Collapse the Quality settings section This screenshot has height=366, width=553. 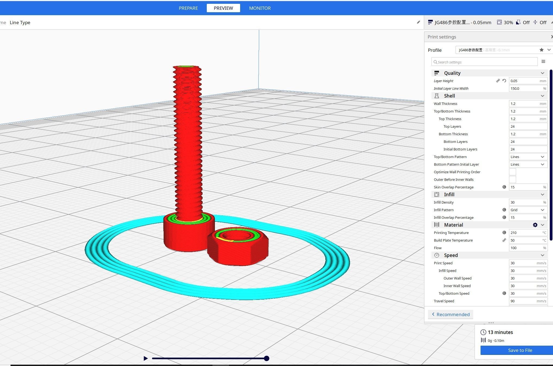(542, 73)
